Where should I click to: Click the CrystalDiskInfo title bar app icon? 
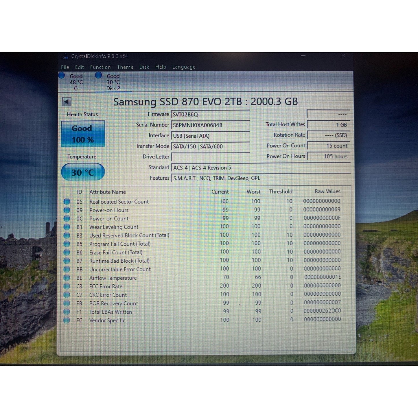pyautogui.click(x=65, y=56)
